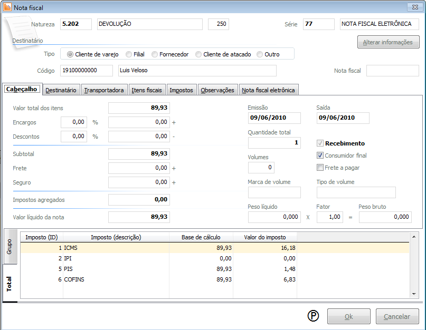The height and width of the screenshot is (330, 426).
Task: Click the Nota fiscal window title icon
Action: coord(6,7)
